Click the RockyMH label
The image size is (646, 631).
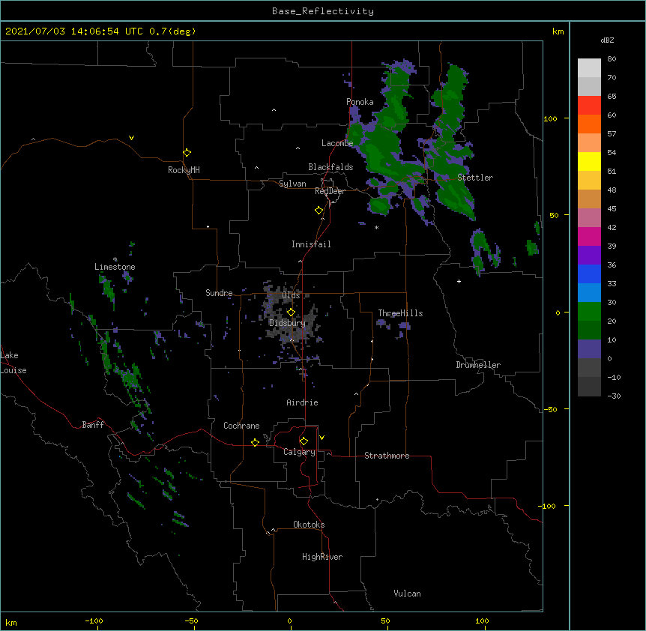tap(184, 170)
